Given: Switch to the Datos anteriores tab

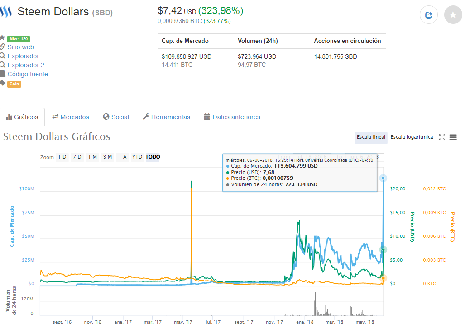Looking at the screenshot, I should pyautogui.click(x=232, y=117).
